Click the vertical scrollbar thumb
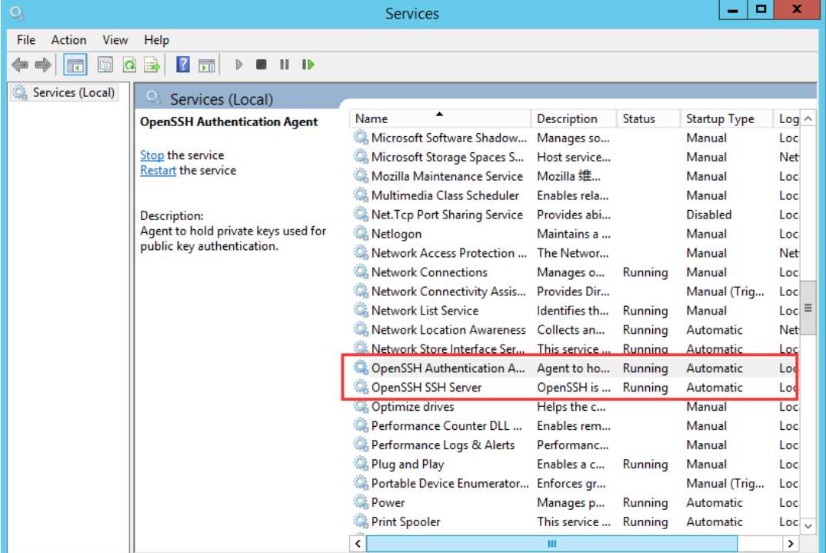The image size is (826, 553). tap(808, 308)
